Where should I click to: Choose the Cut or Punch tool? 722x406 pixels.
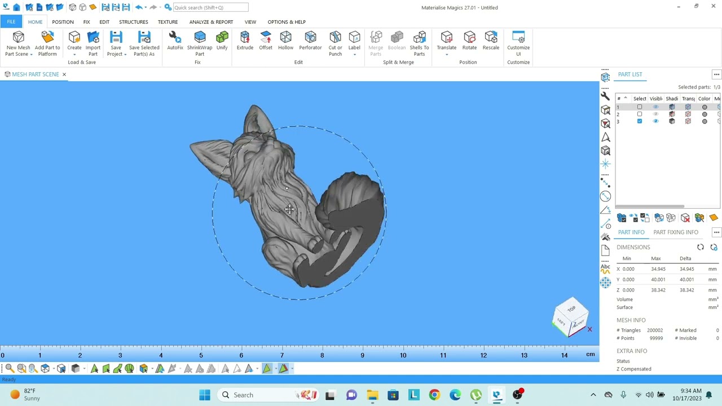(335, 43)
